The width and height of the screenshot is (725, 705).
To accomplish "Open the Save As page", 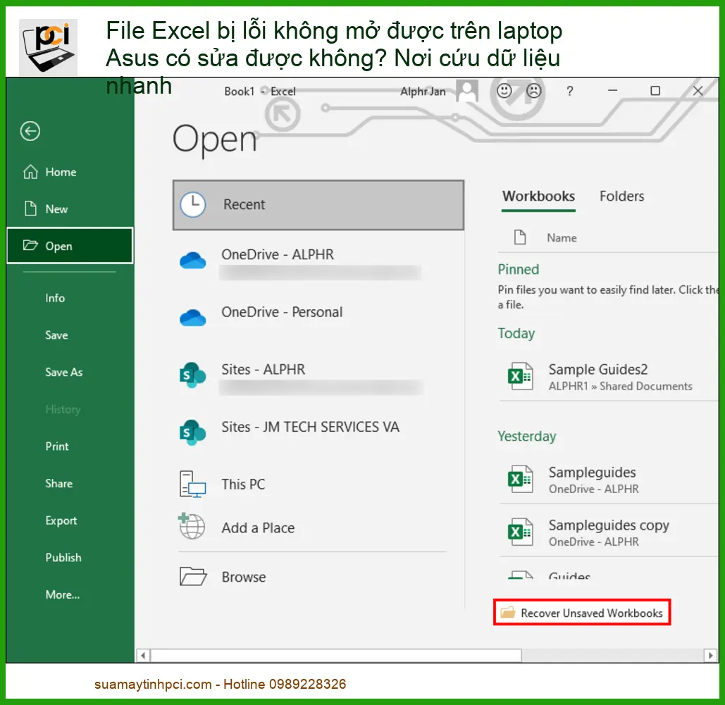I will click(63, 372).
